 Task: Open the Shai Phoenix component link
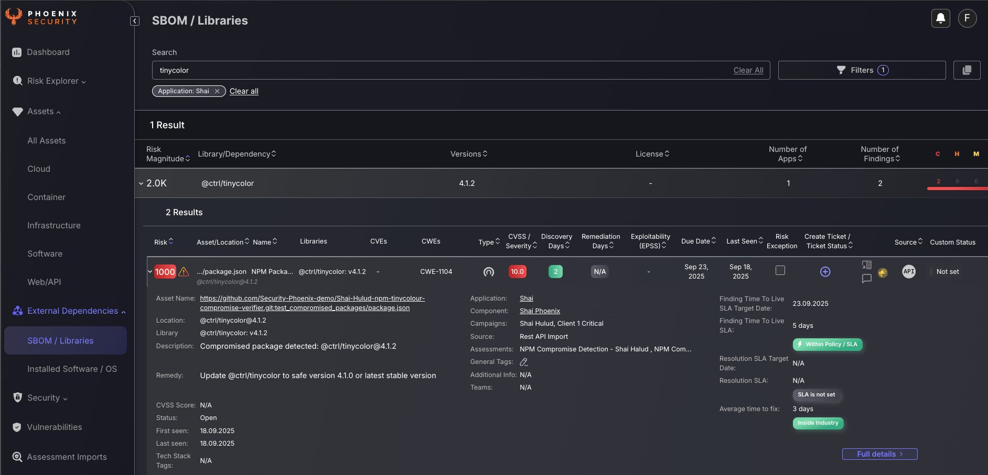[540, 311]
